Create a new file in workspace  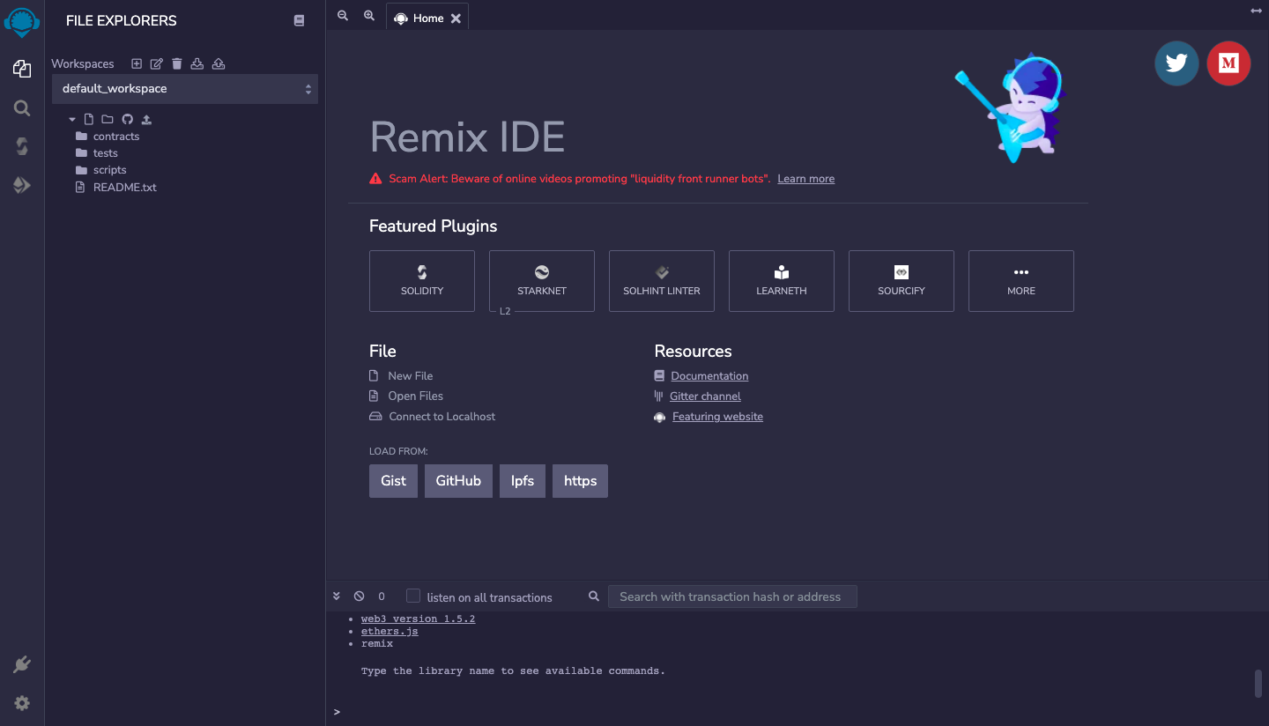pos(88,119)
